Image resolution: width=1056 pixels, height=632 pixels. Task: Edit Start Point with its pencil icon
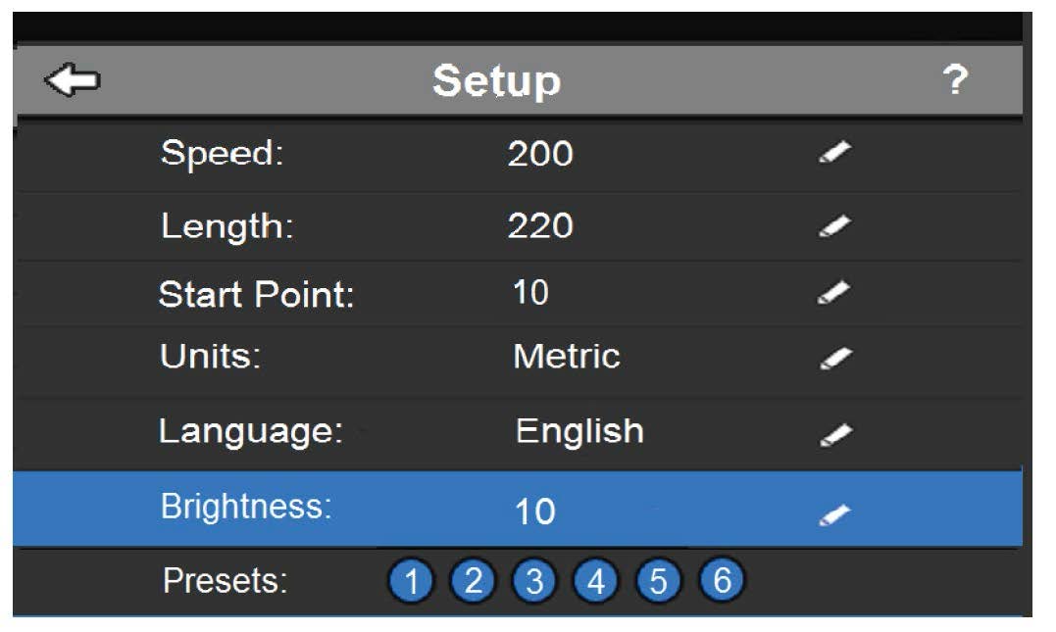[834, 293]
